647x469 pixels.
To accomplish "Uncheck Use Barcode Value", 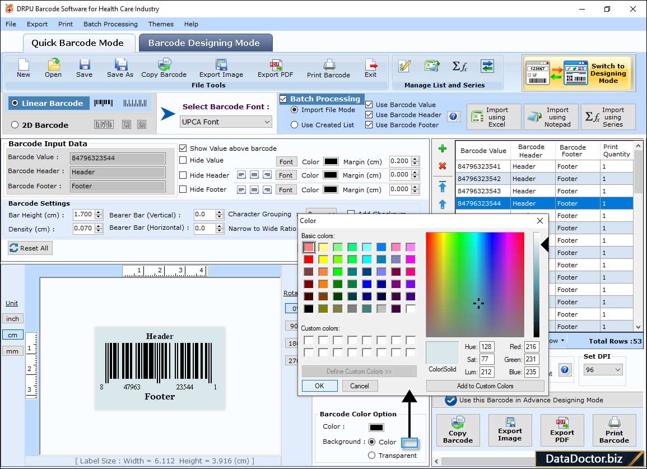I will [369, 105].
